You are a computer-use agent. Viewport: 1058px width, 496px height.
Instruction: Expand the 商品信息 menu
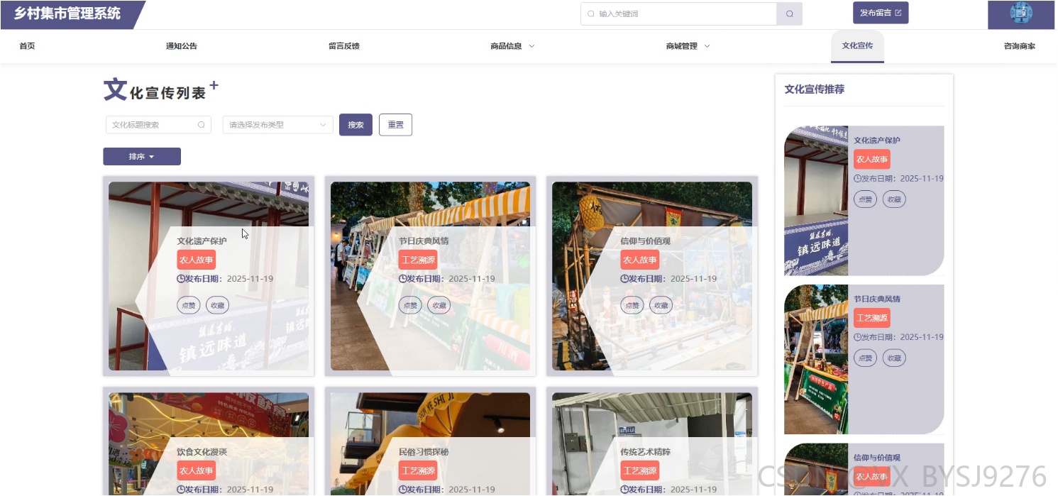(512, 46)
